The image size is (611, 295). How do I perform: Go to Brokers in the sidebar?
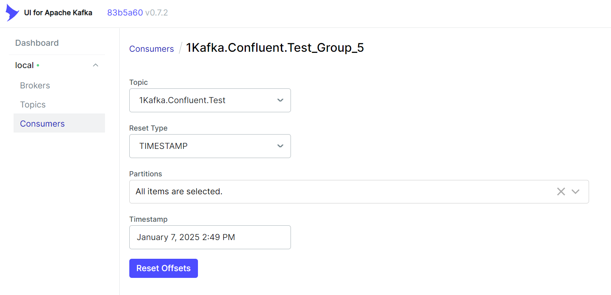[x=35, y=86]
